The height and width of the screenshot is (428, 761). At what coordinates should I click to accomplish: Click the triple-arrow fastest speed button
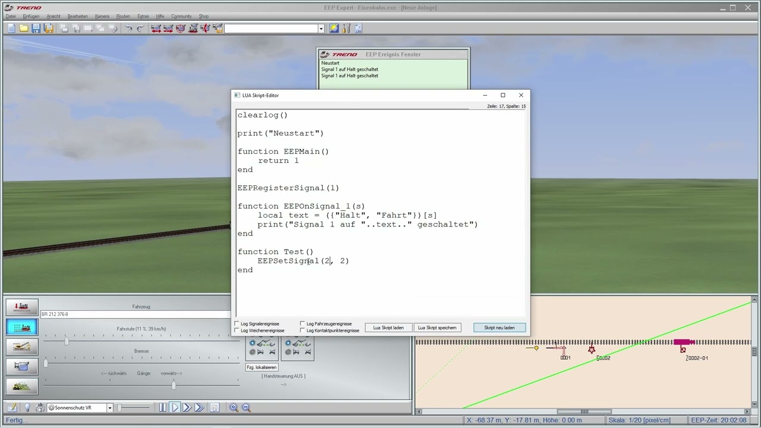[x=199, y=408]
